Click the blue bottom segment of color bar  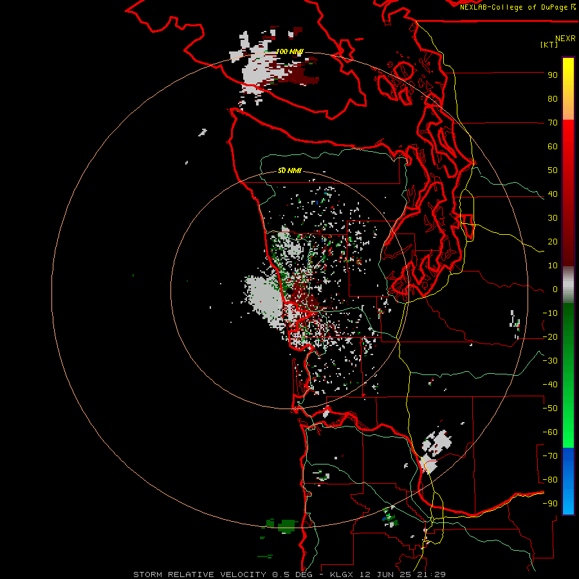tap(568, 481)
